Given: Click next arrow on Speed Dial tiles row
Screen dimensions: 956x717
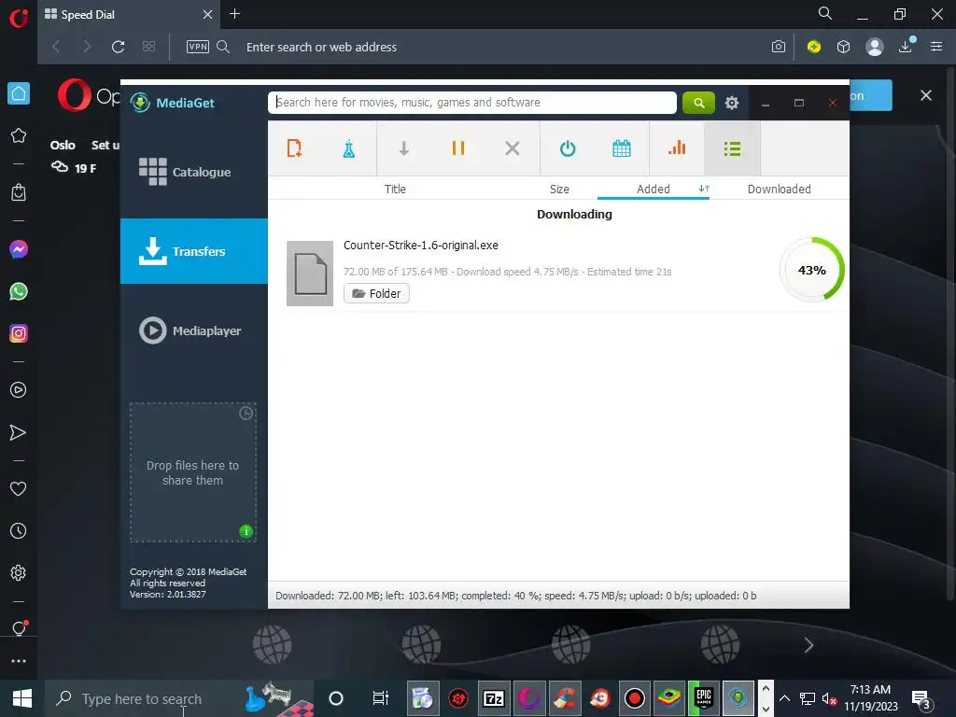Looking at the screenshot, I should tap(808, 645).
